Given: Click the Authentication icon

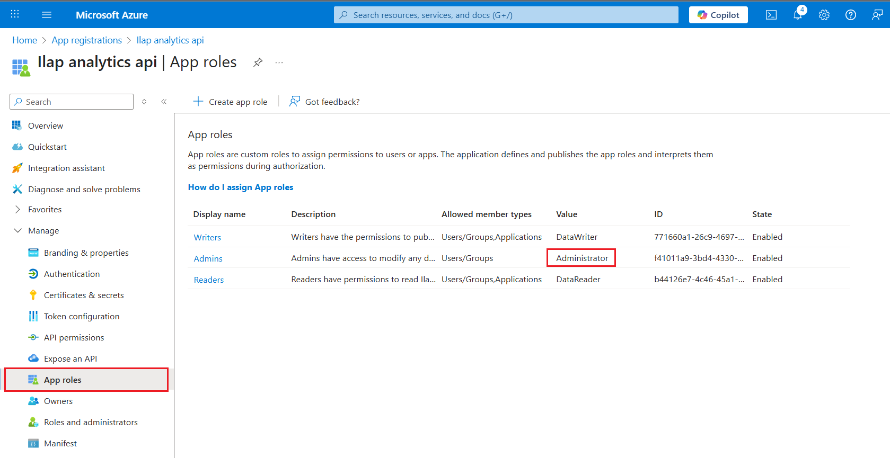Looking at the screenshot, I should coord(33,274).
